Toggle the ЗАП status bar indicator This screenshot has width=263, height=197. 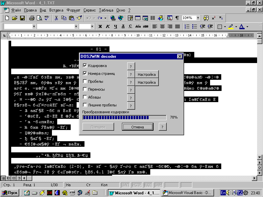(x=126, y=185)
